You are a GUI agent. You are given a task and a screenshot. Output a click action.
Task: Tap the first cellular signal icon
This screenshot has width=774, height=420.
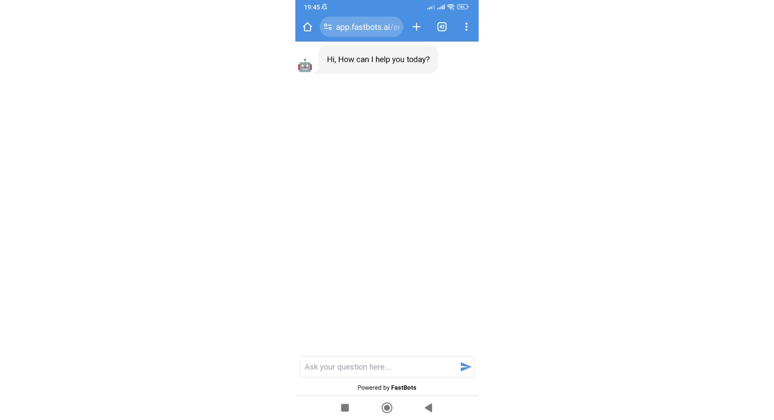pyautogui.click(x=431, y=7)
